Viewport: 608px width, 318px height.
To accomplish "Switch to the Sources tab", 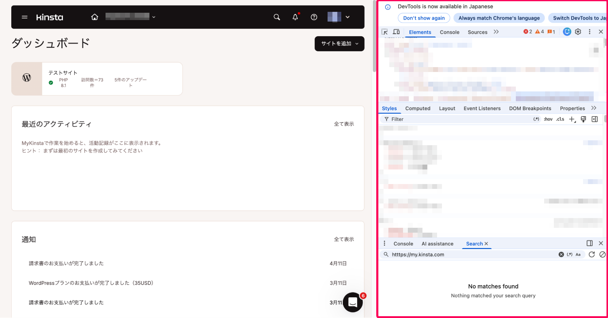I will point(477,32).
